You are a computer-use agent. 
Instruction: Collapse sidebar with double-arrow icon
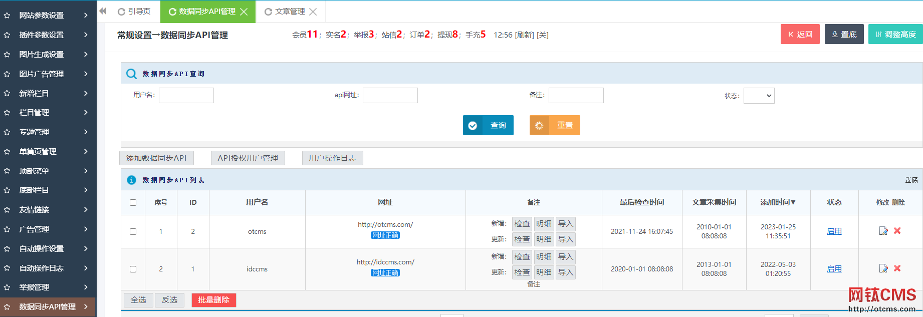(103, 11)
